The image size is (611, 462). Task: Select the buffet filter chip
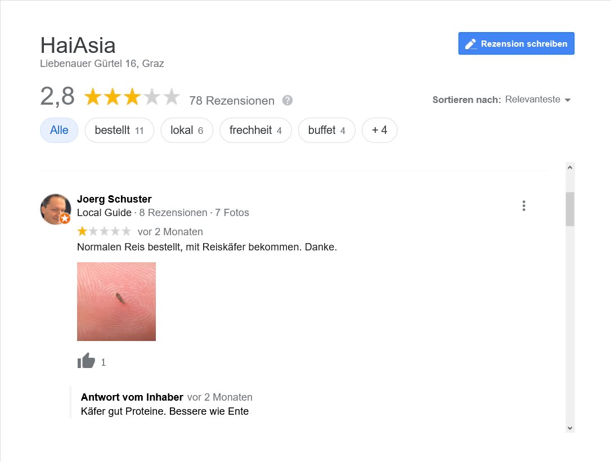pos(326,130)
